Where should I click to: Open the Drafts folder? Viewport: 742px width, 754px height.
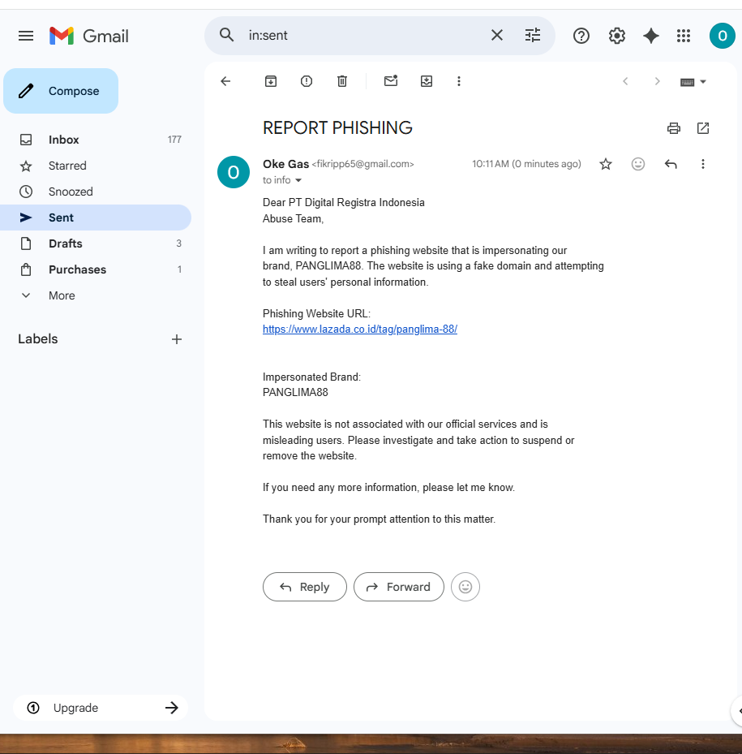click(96, 243)
